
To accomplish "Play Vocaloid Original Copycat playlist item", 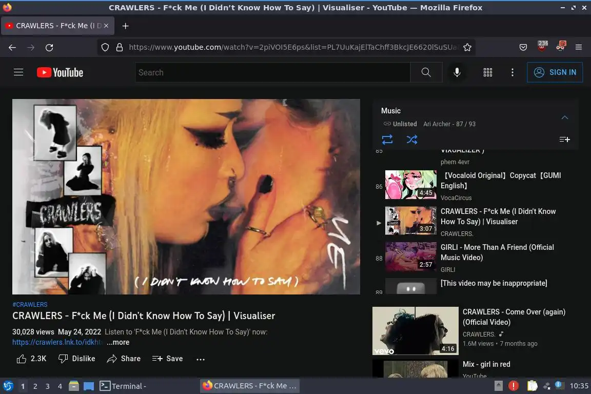I will pos(475,186).
